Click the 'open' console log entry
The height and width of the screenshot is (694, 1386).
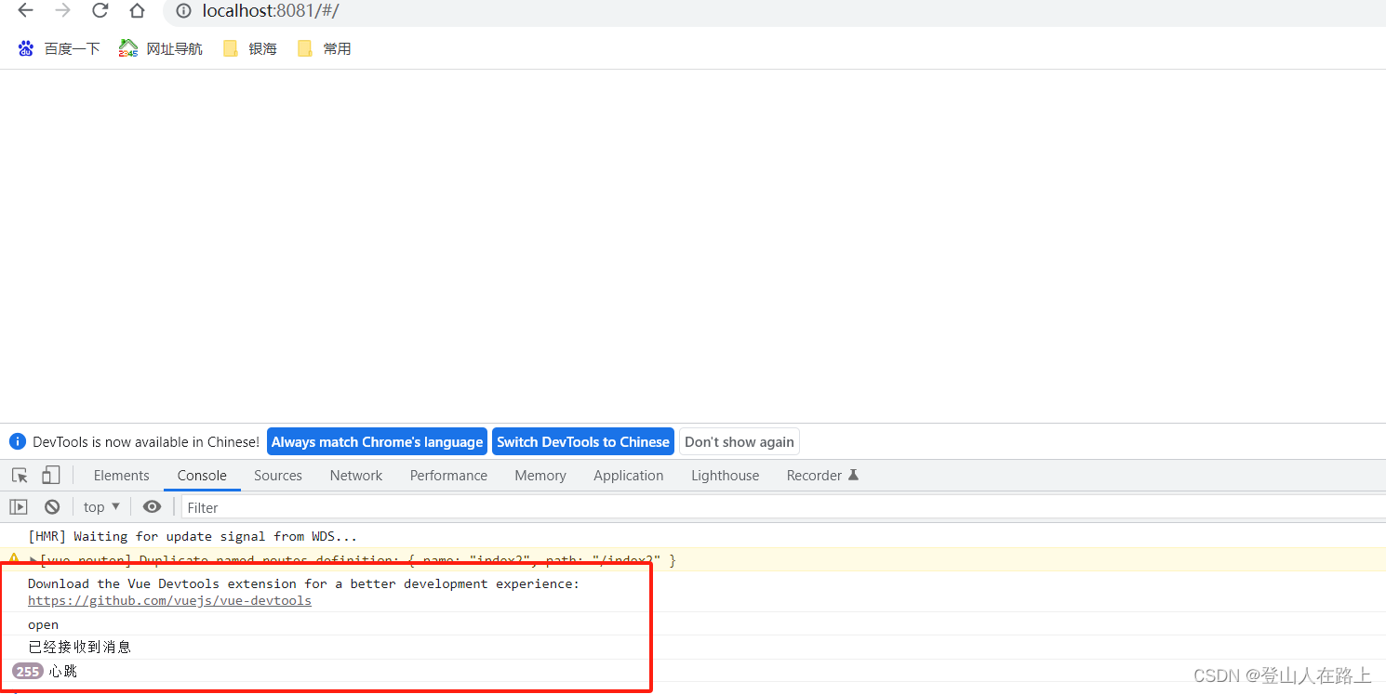[x=43, y=624]
